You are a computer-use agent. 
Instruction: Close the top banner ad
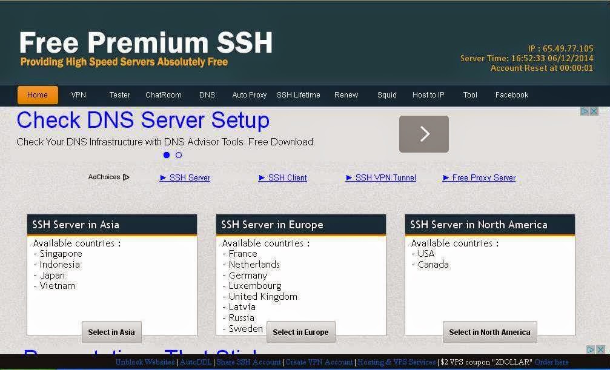coord(594,111)
